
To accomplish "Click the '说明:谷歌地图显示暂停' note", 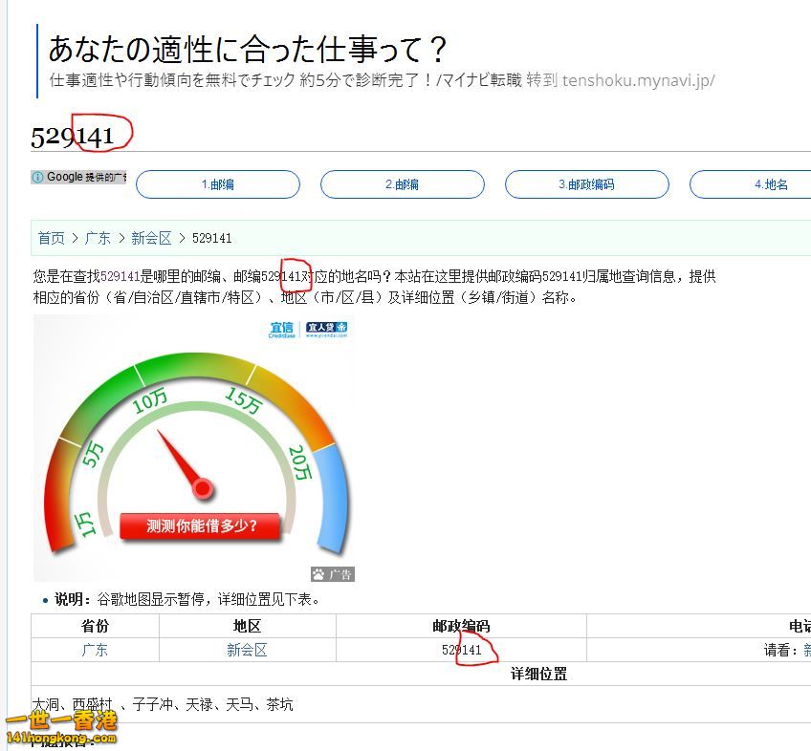I will pyautogui.click(x=186, y=600).
